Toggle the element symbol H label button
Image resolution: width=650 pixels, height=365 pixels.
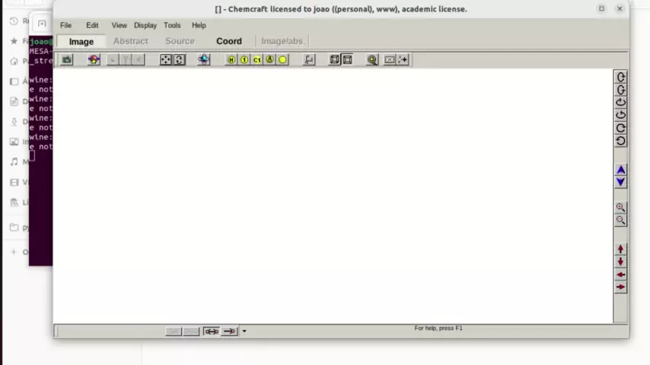coord(231,59)
